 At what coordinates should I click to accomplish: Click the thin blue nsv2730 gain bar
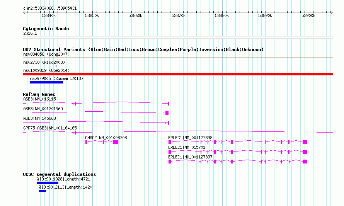point(40,66)
